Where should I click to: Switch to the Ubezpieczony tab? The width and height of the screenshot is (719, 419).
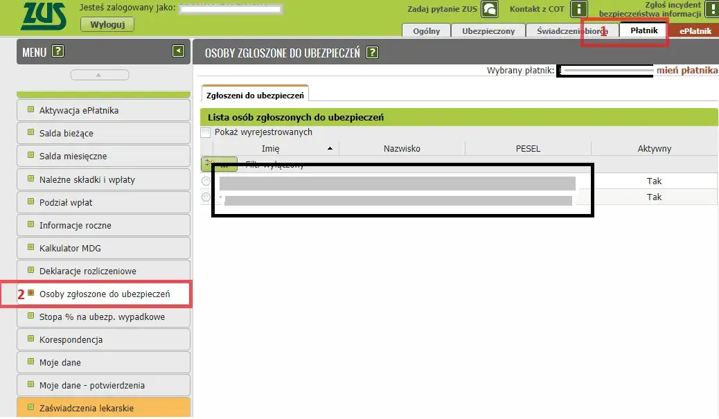[x=488, y=30]
